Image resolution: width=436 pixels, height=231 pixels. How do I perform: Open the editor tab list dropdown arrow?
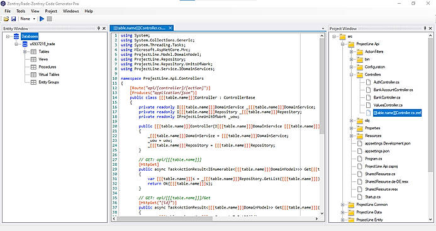click(323, 29)
